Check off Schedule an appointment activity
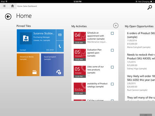This screenshot has width=155, height=116. point(112,33)
